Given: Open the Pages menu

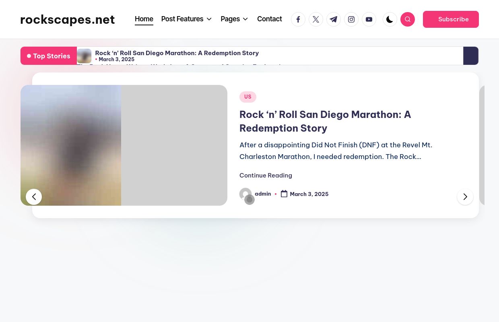Looking at the screenshot, I should click(230, 19).
